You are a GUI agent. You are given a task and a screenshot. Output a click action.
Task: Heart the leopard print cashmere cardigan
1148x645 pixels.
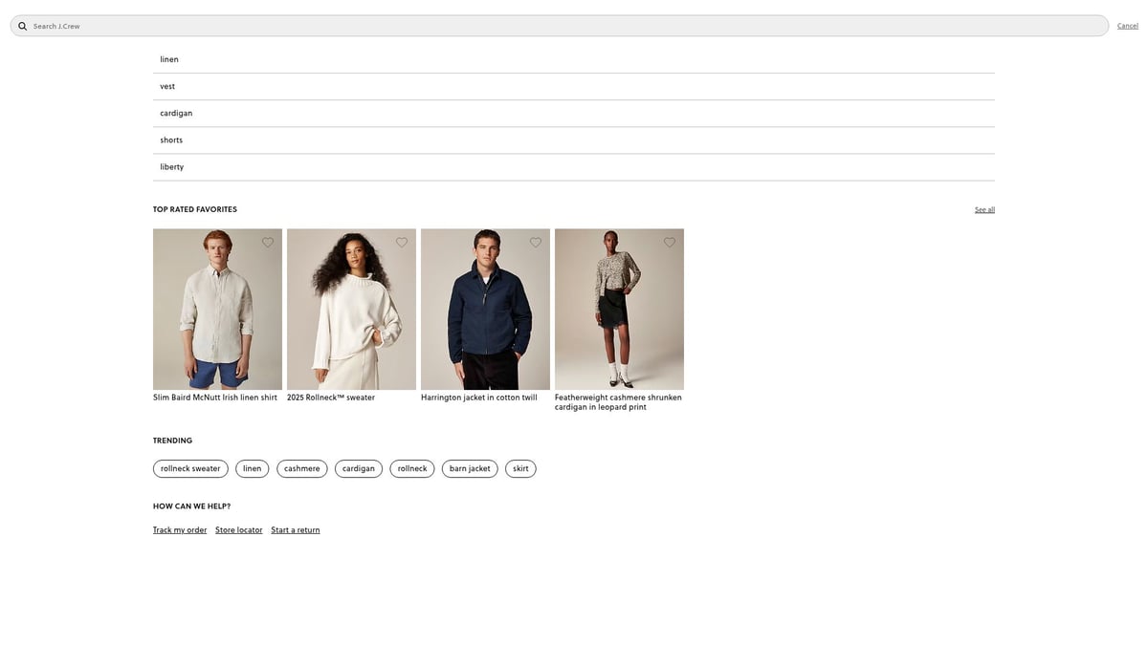670,243
